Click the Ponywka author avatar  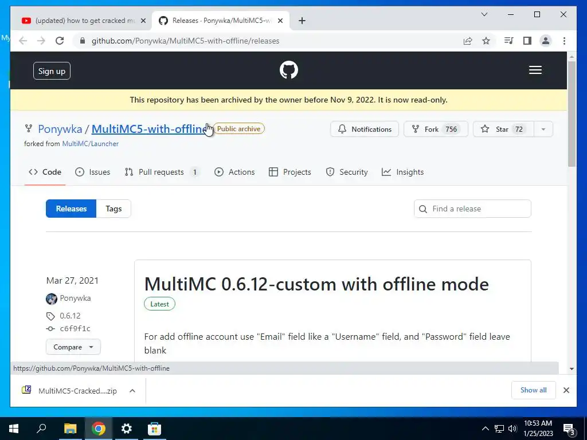tap(51, 298)
